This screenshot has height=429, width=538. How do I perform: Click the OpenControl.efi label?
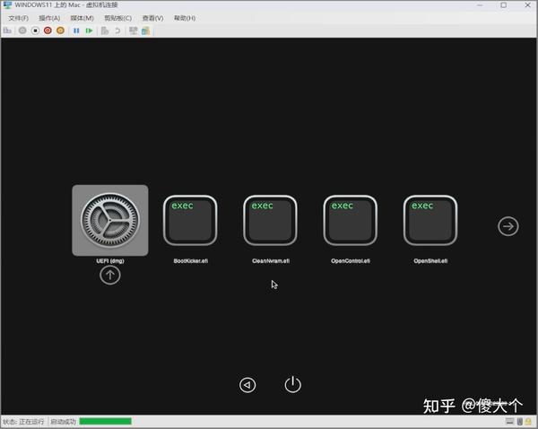(351, 261)
